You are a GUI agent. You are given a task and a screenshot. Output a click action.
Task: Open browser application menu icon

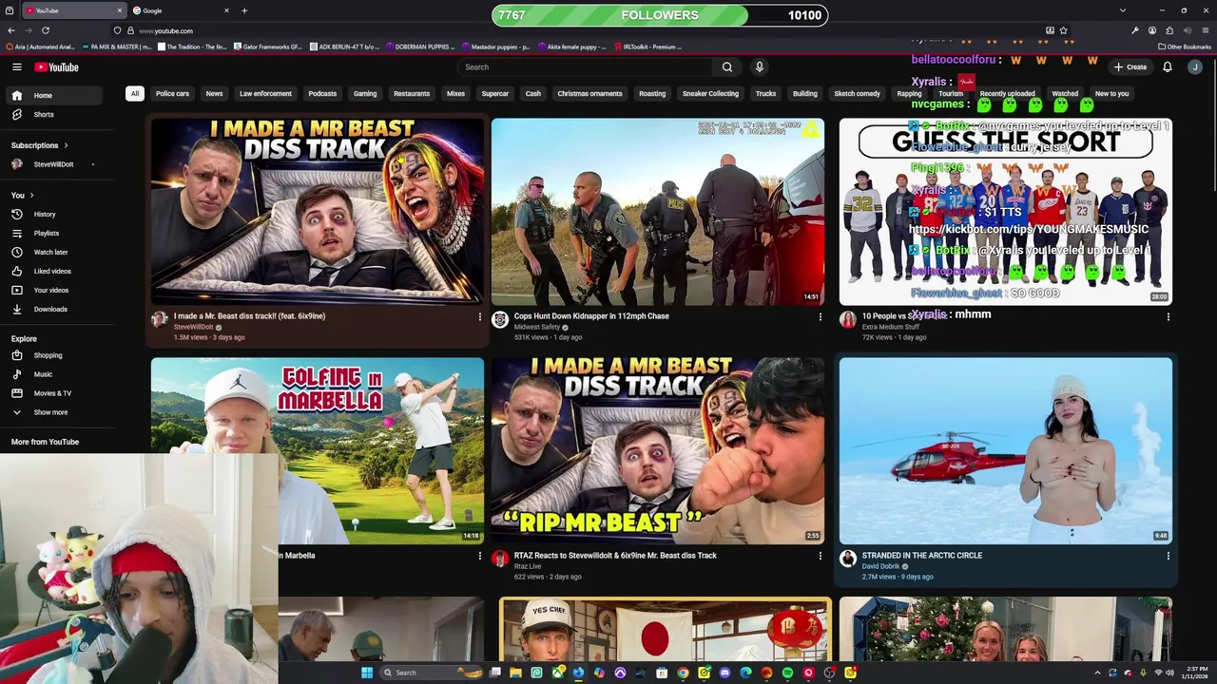pos(1206,30)
